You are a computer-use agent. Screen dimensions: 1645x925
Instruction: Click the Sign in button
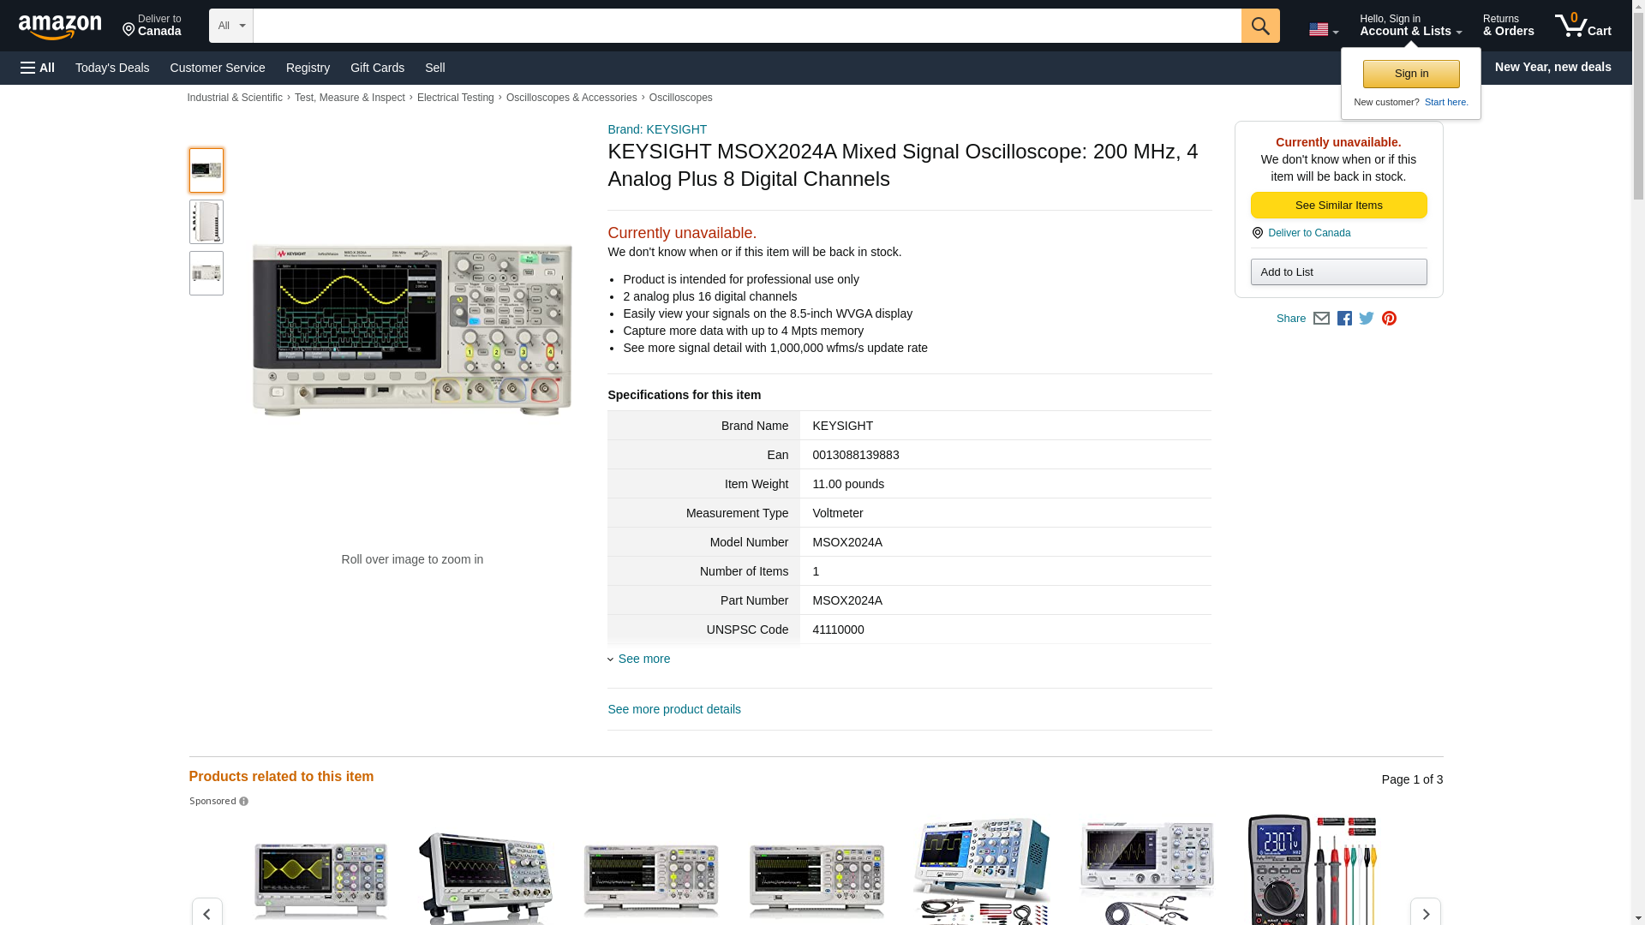pos(1410,74)
